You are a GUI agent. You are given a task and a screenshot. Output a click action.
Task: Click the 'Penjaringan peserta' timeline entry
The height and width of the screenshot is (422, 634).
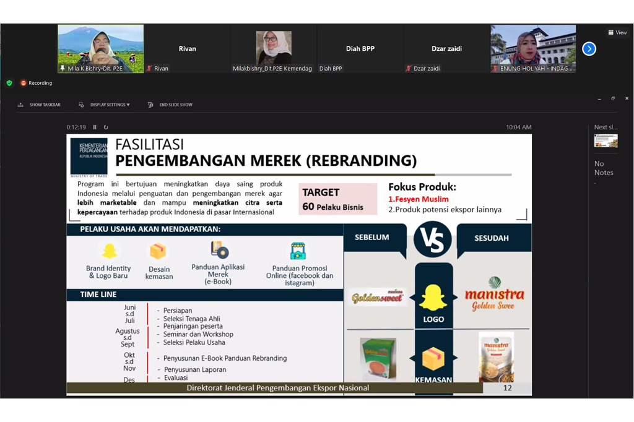[x=193, y=326]
